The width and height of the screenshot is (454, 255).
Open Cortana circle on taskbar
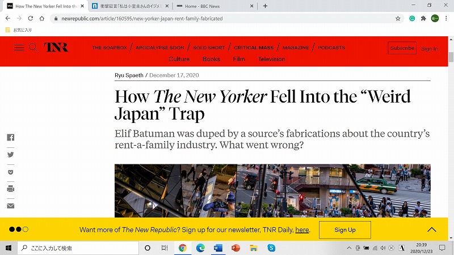(148, 248)
